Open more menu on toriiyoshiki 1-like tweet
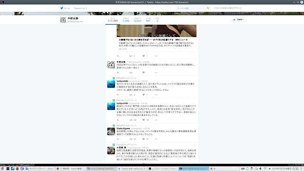304x171 pixels. (x=156, y=95)
